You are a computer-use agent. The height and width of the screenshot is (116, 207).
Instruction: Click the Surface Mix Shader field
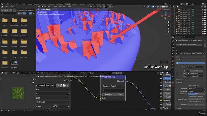pos(195,67)
